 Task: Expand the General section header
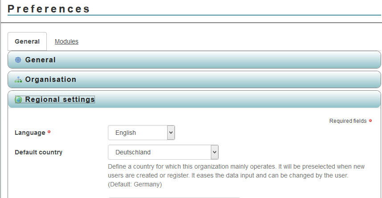pyautogui.click(x=194, y=60)
